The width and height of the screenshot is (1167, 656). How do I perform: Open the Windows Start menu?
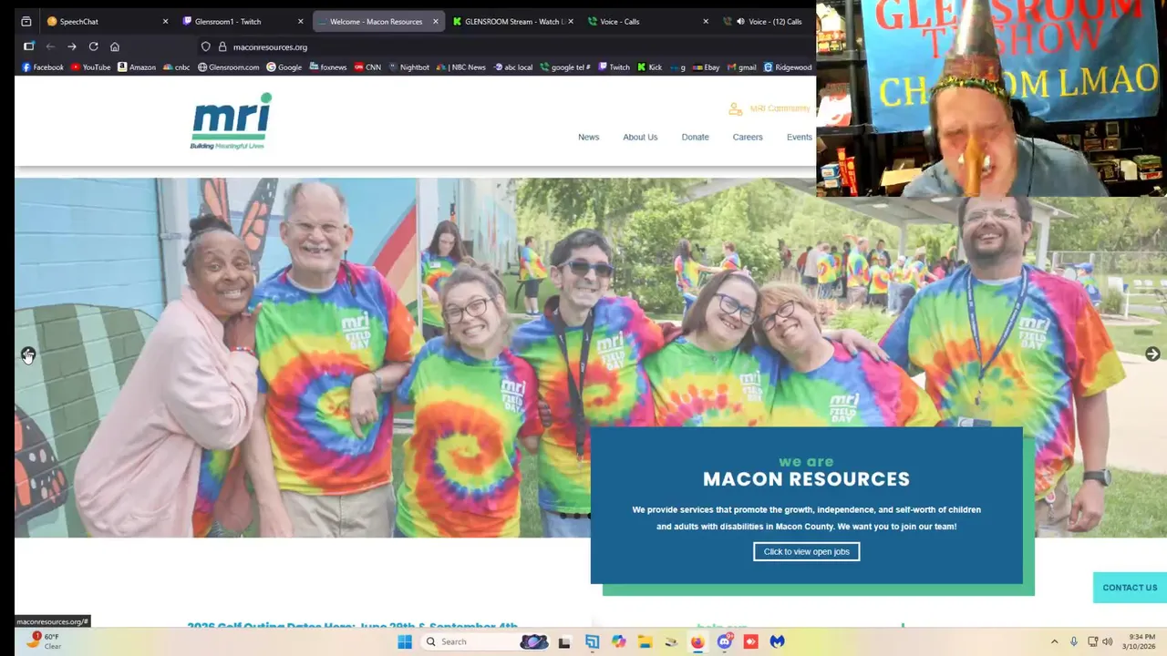[x=405, y=641]
